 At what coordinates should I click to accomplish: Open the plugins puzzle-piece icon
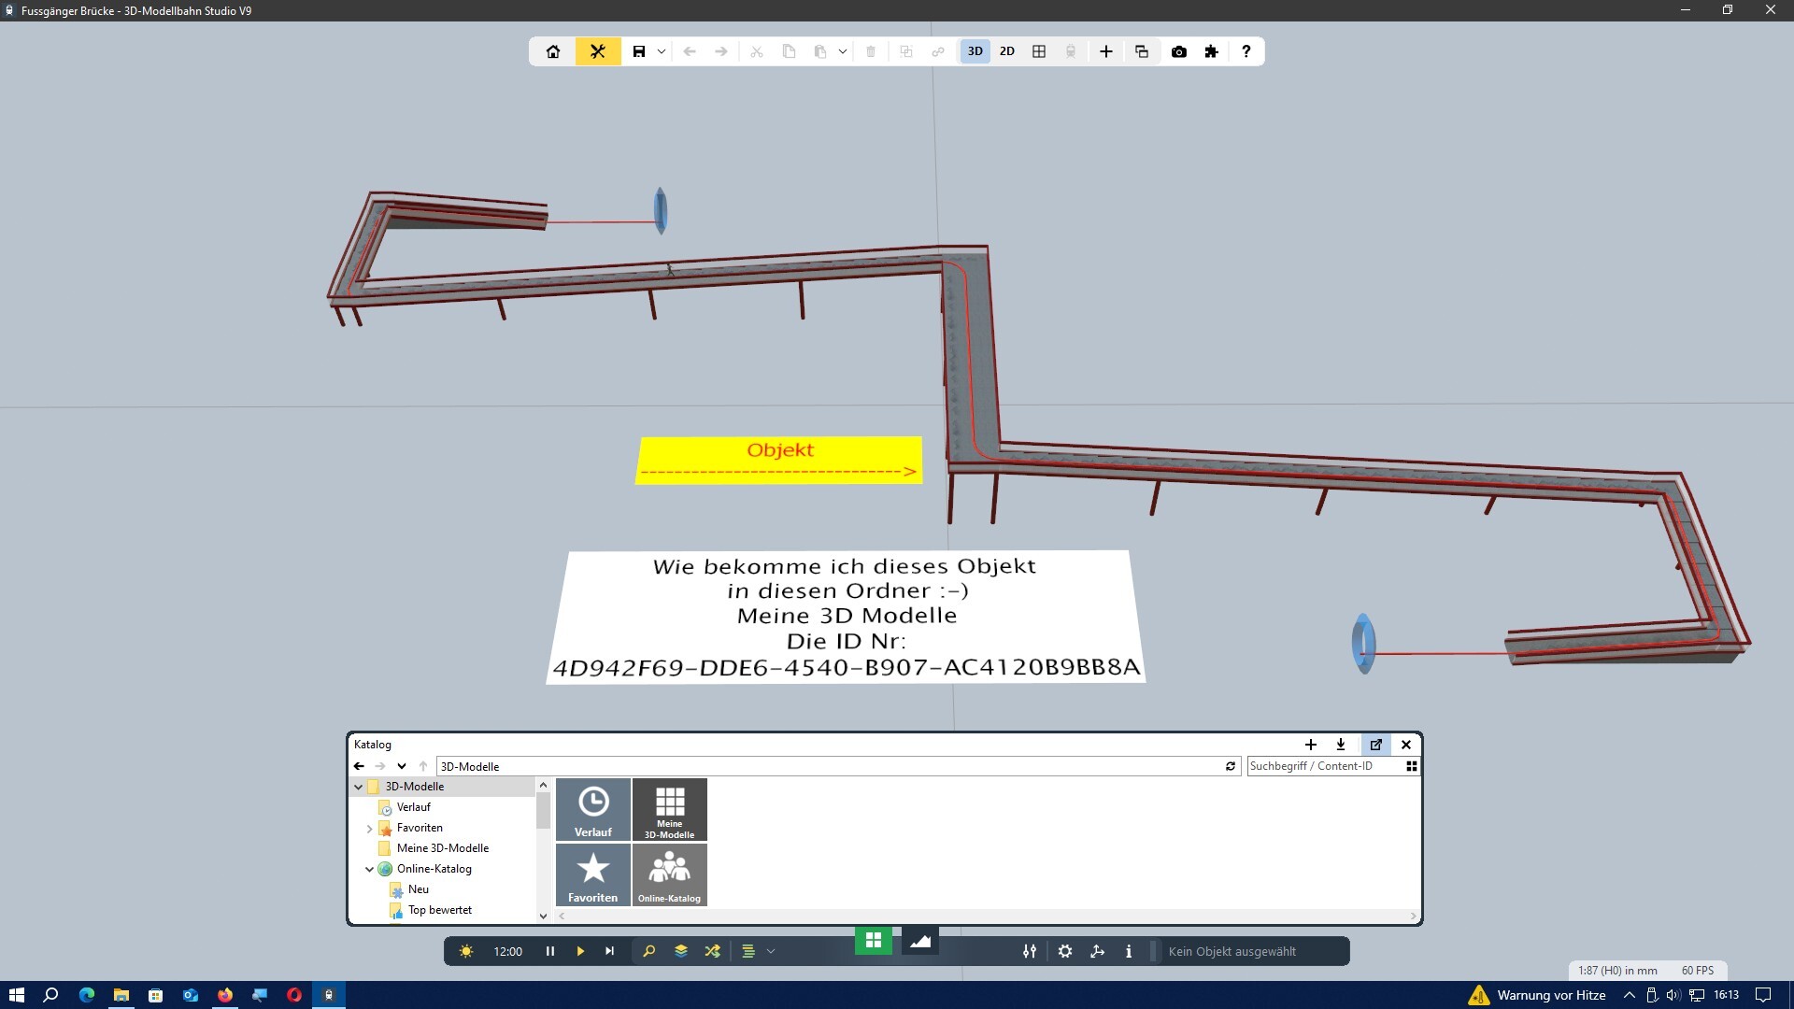pyautogui.click(x=1212, y=51)
